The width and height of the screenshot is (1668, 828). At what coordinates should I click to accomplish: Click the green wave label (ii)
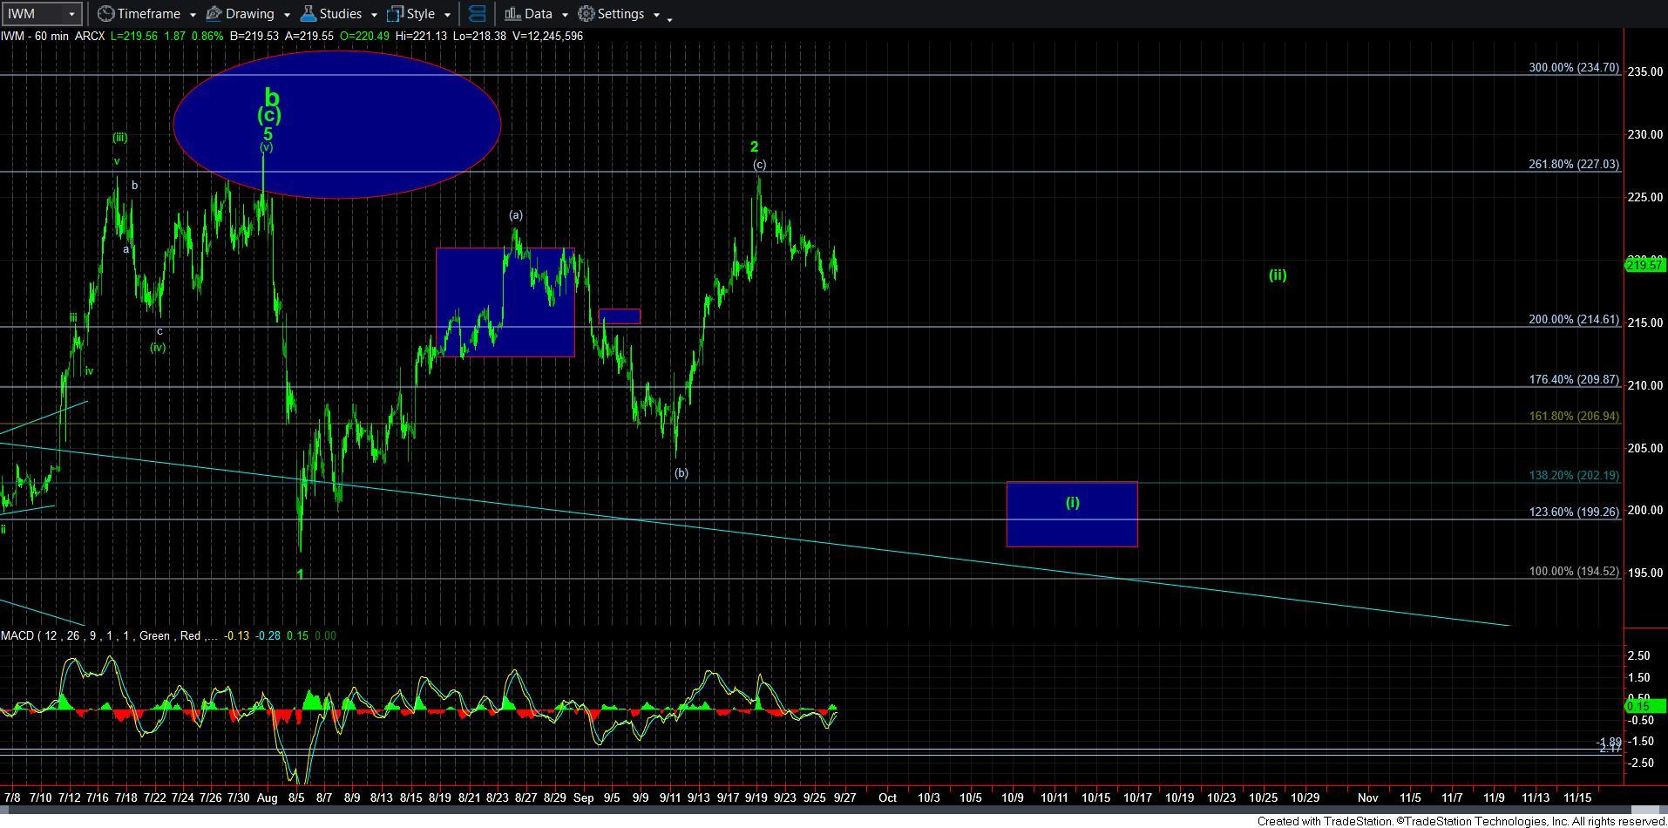(x=1277, y=275)
